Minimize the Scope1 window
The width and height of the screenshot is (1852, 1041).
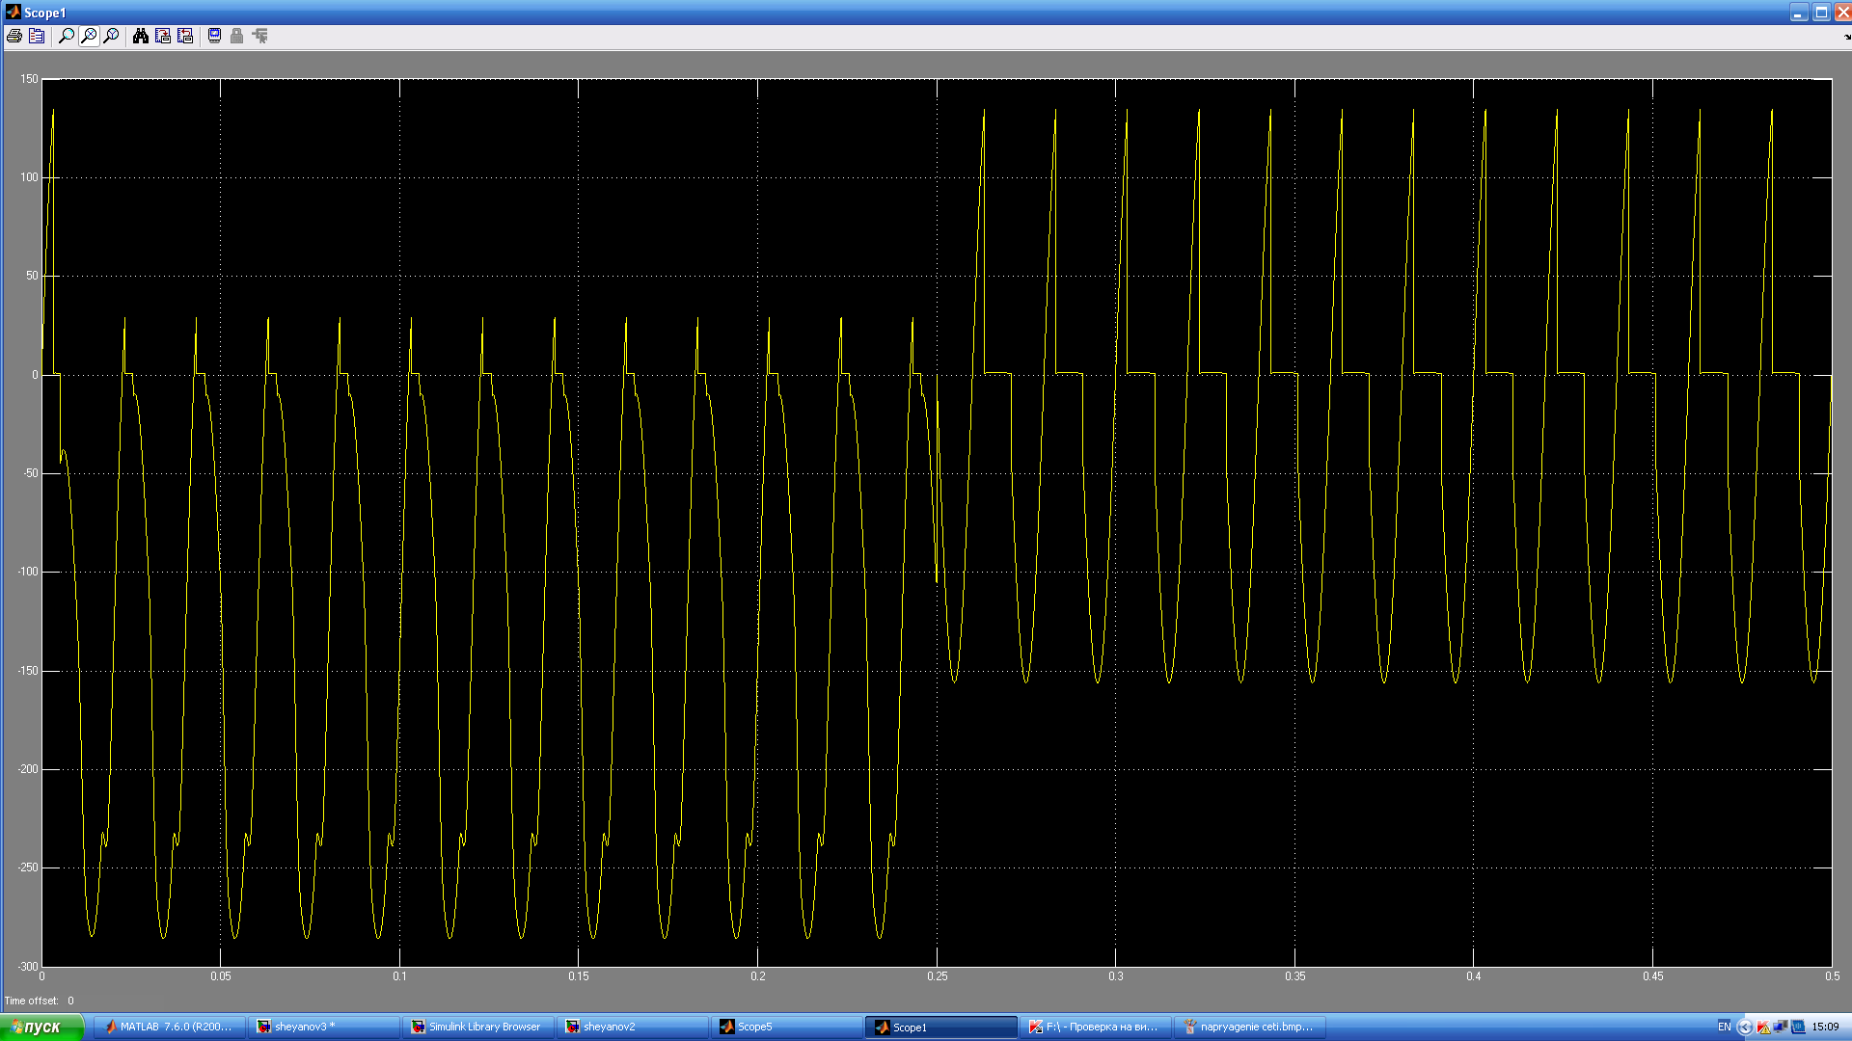[1798, 12]
